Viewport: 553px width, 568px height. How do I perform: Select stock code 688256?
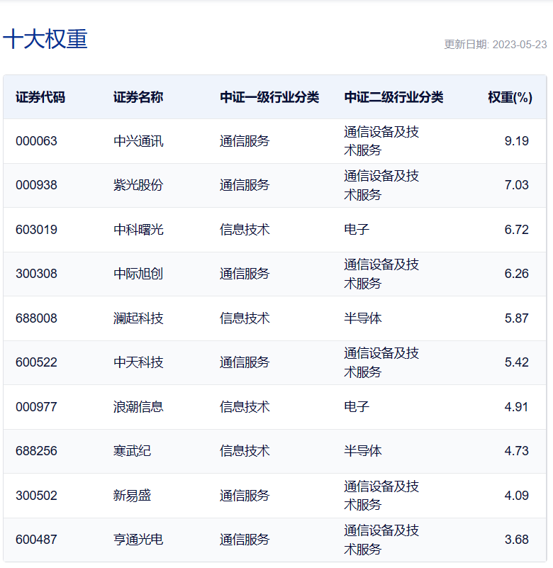pyautogui.click(x=36, y=451)
